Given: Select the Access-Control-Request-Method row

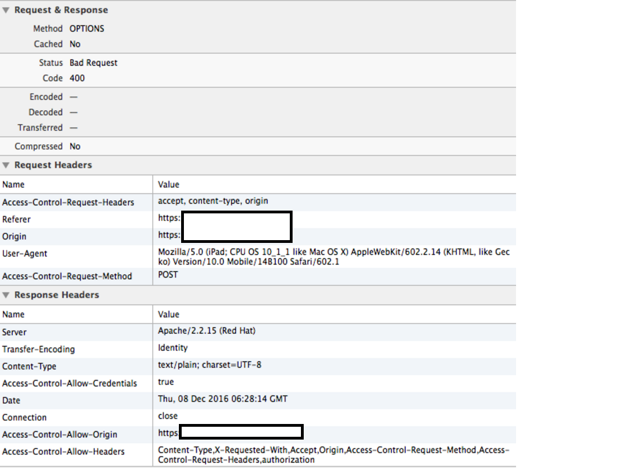Looking at the screenshot, I should click(x=67, y=276).
